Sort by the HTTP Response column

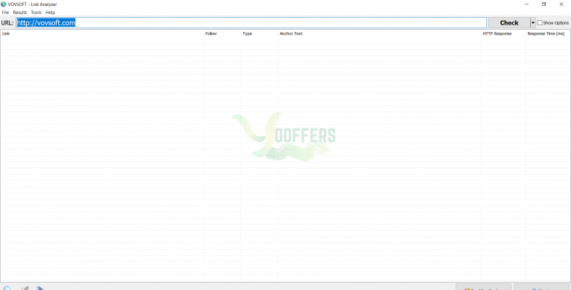tap(504, 33)
